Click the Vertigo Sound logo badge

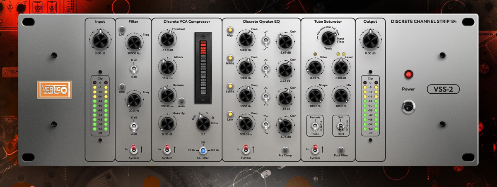[54, 90]
